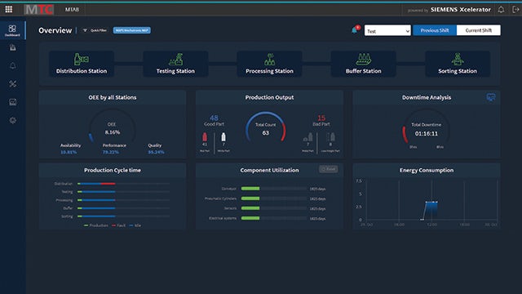Image resolution: width=522 pixels, height=294 pixels.
Task: Click the Energy Consumption title
Action: 427,170
